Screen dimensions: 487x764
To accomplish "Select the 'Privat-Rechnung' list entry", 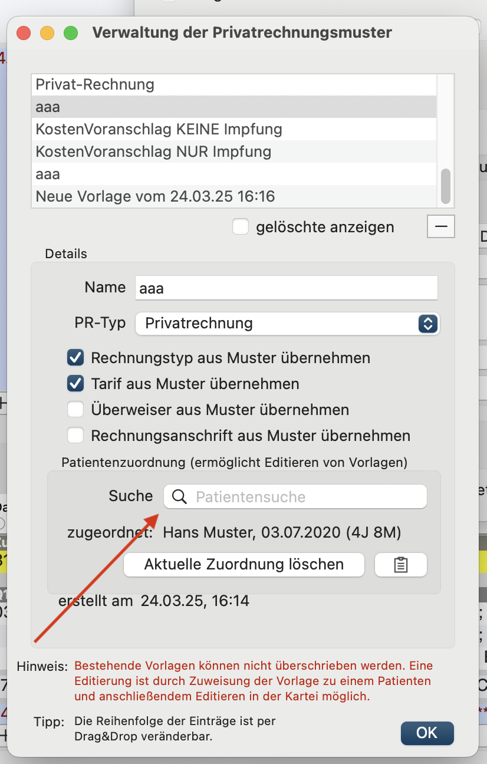I will [234, 85].
